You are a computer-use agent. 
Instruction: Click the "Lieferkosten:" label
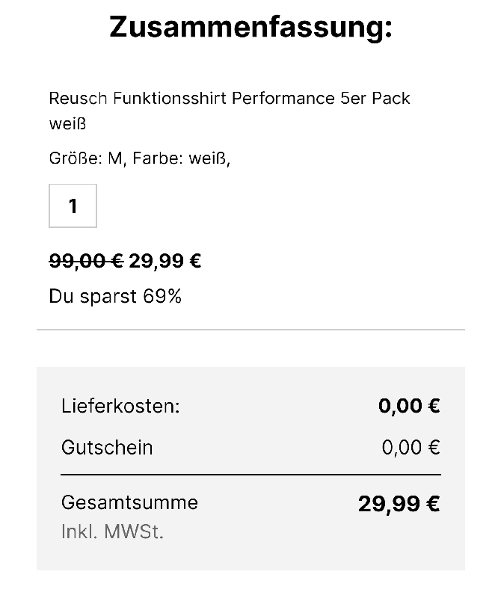pyautogui.click(x=120, y=406)
